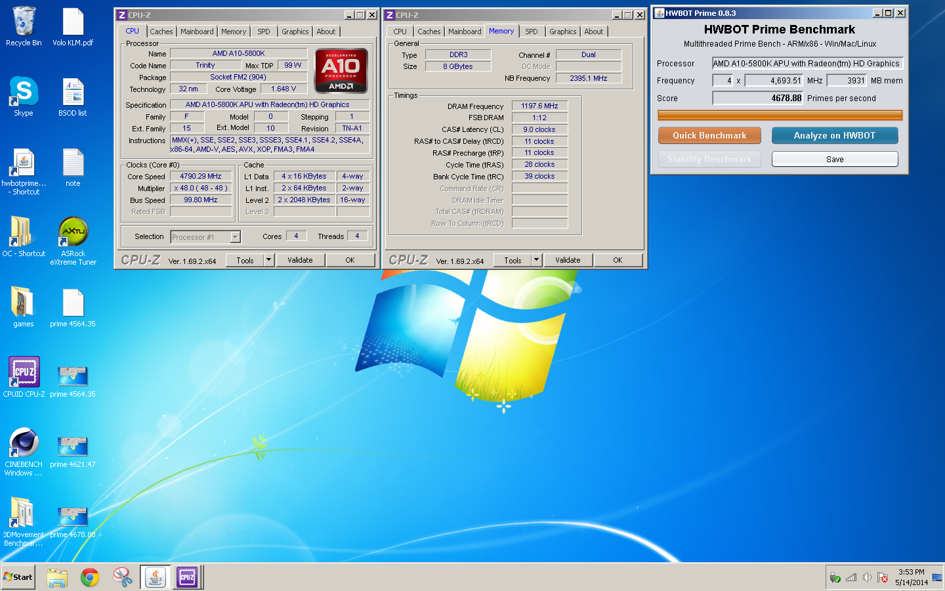945x591 pixels.
Task: Switch to the Mainboard tab in left CPU-Z
Action: [x=197, y=32]
